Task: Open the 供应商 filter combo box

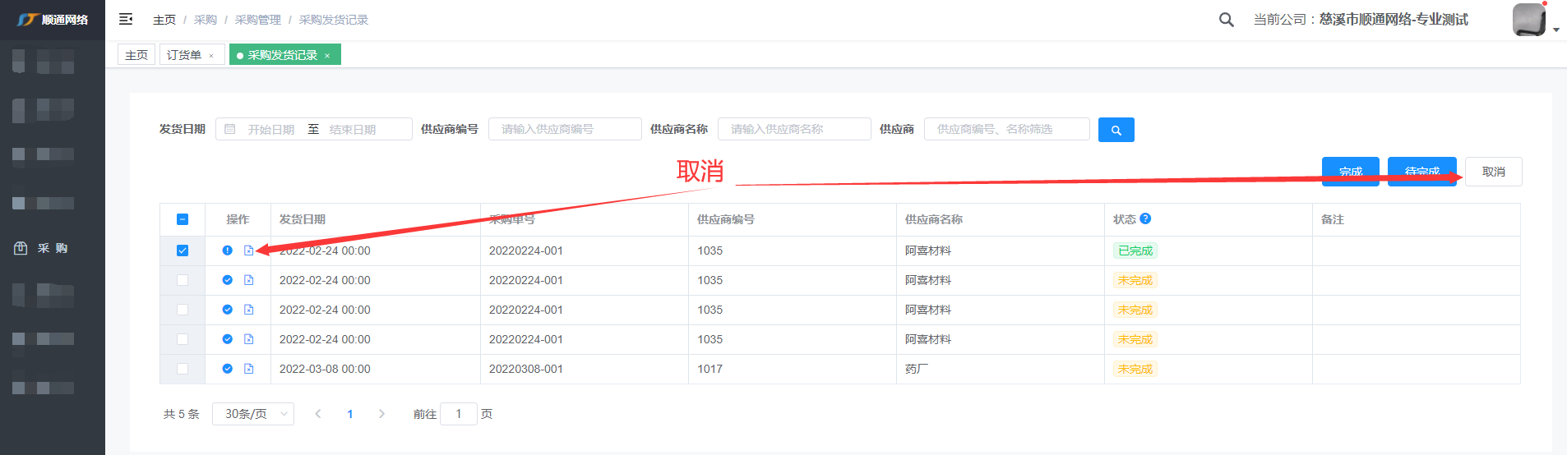Action: (x=1006, y=129)
